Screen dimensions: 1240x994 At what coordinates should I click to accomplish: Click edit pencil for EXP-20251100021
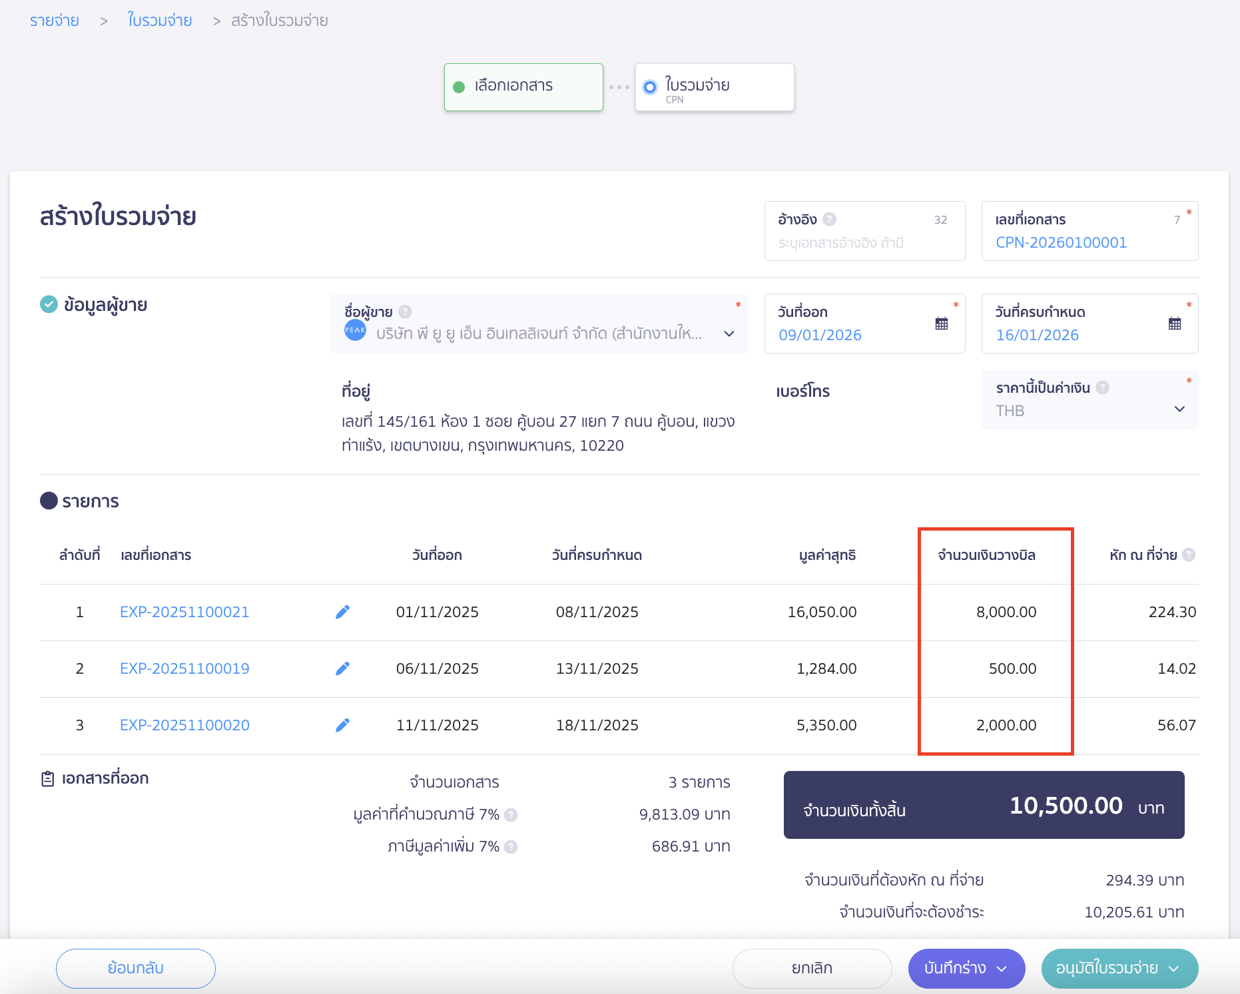pyautogui.click(x=342, y=612)
